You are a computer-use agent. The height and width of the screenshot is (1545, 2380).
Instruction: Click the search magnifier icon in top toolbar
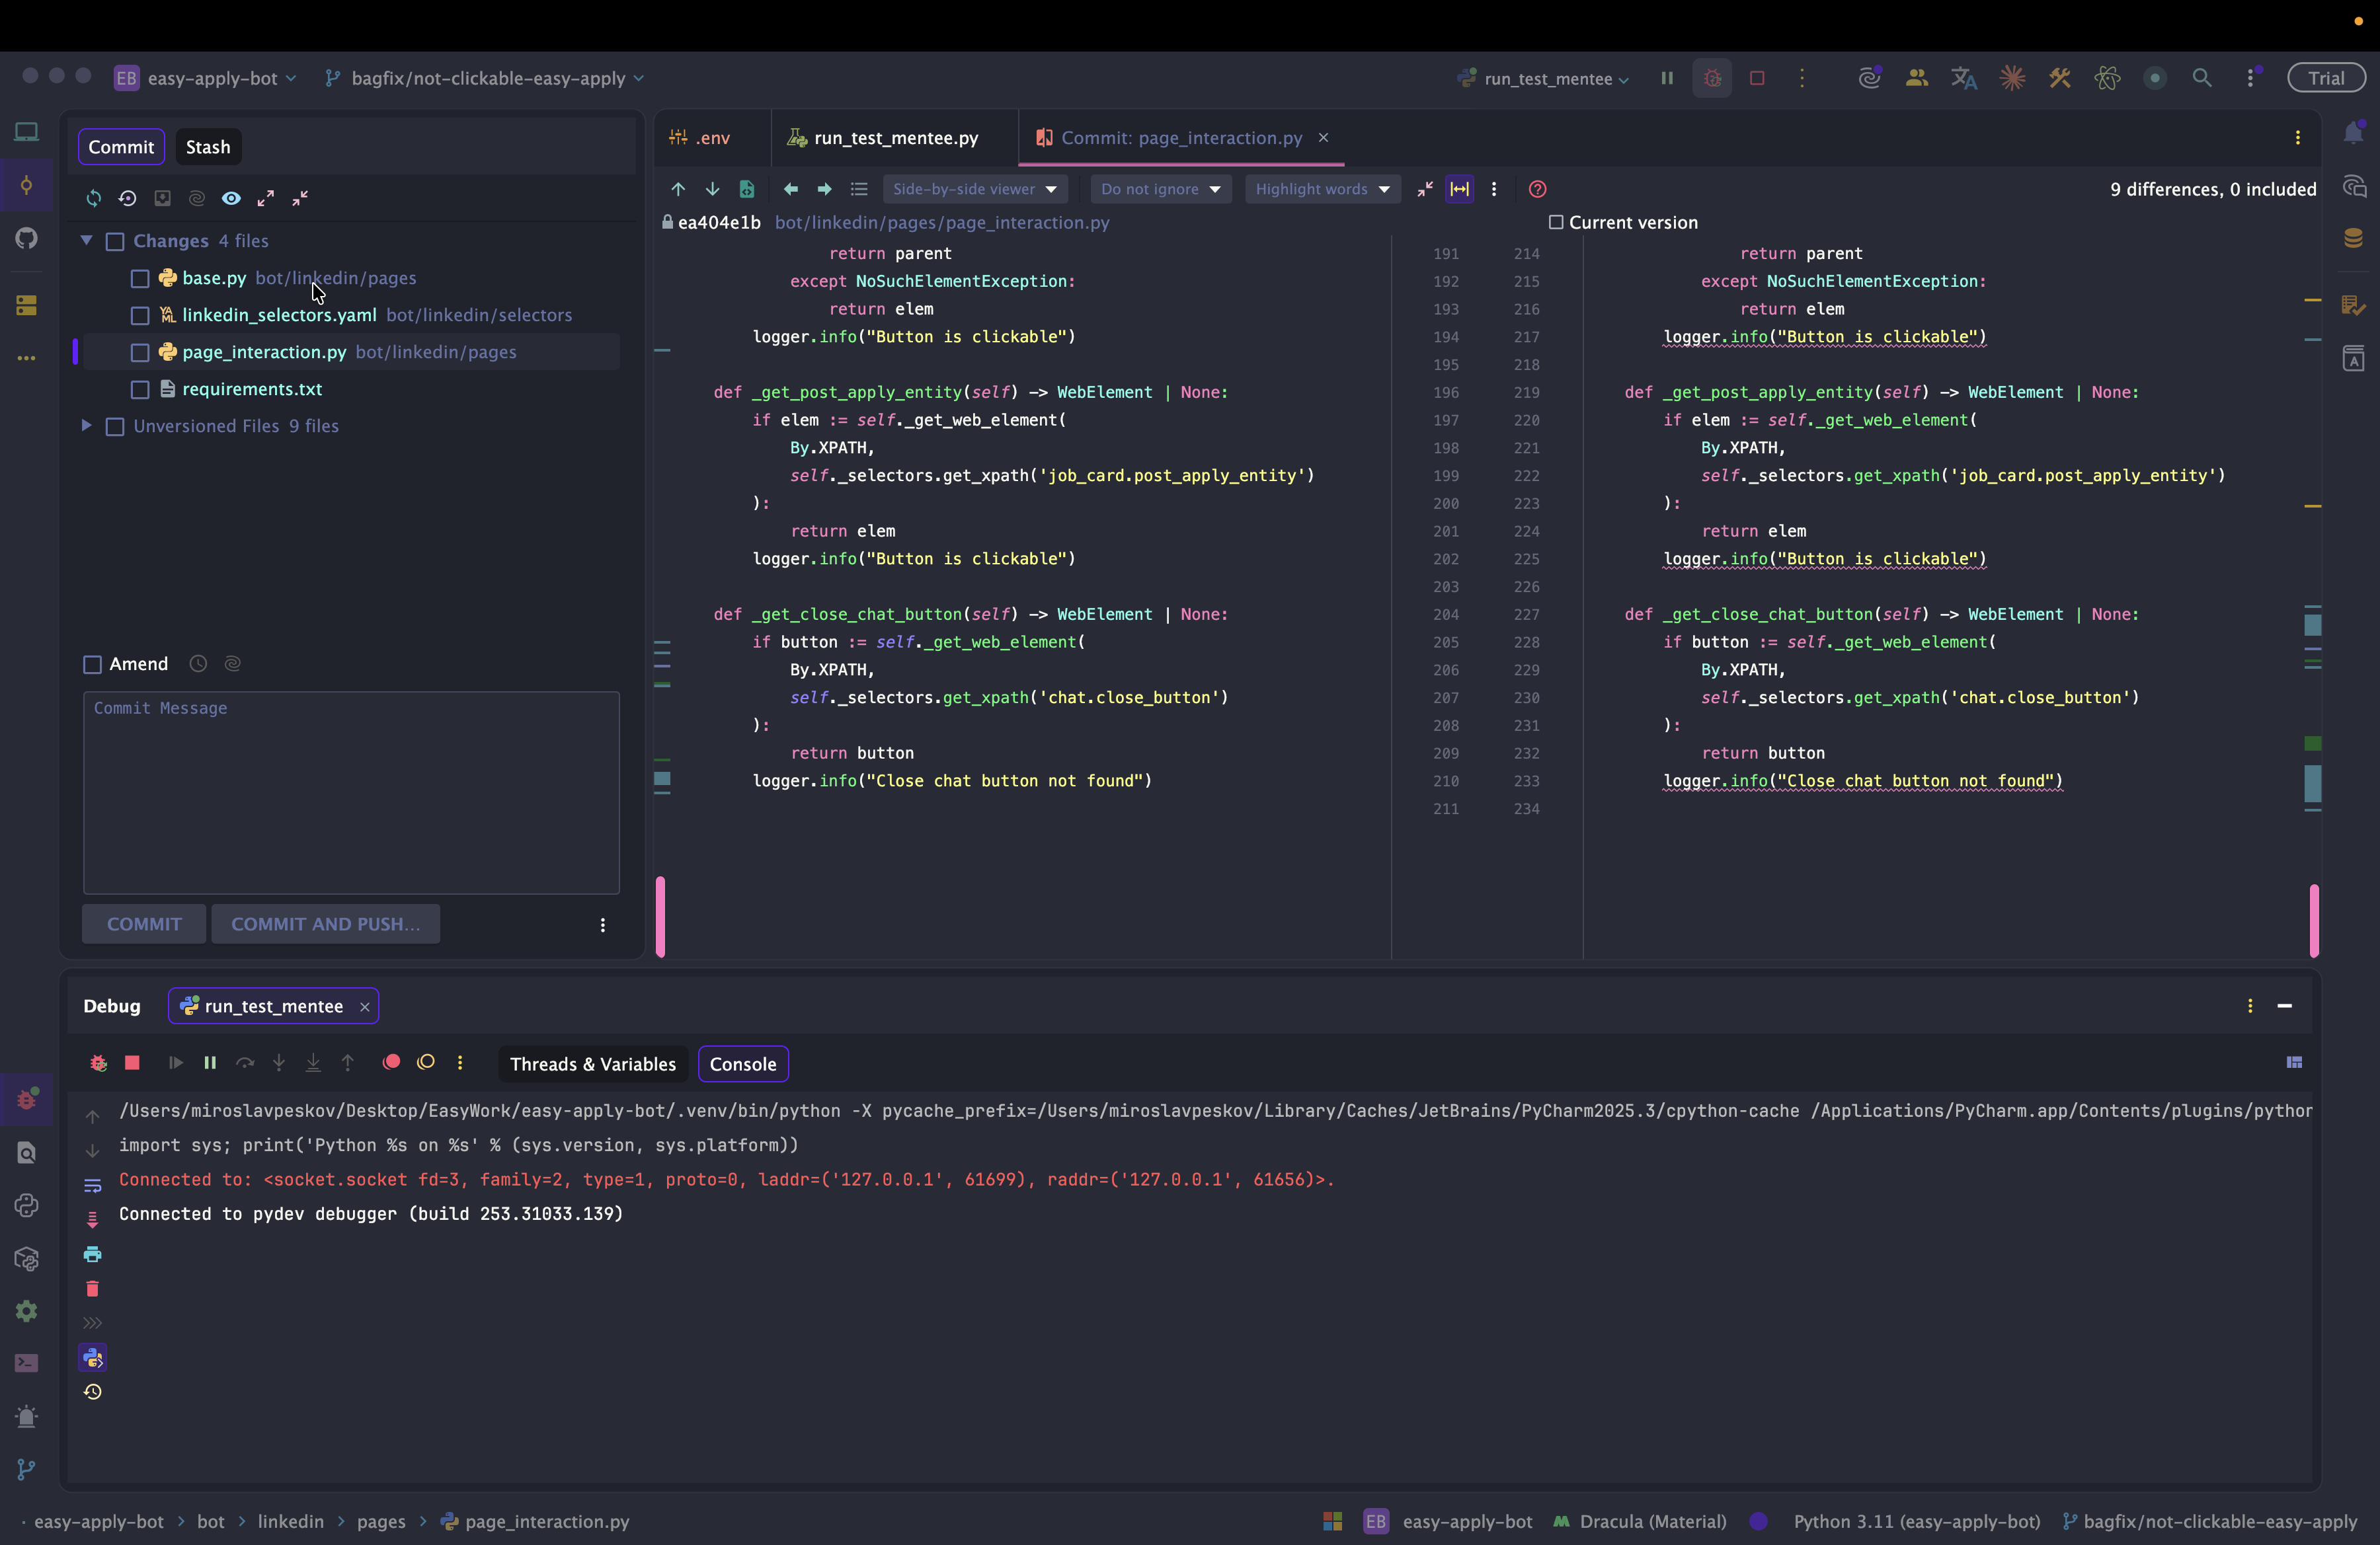tap(2201, 78)
